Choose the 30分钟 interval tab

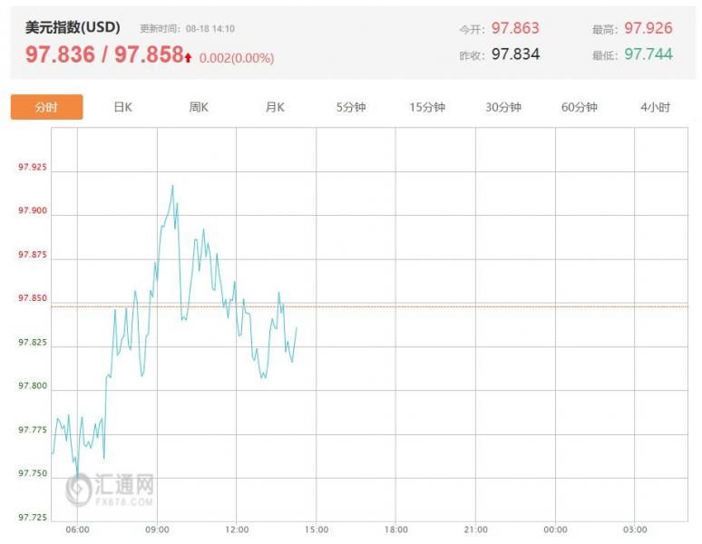pyautogui.click(x=503, y=107)
